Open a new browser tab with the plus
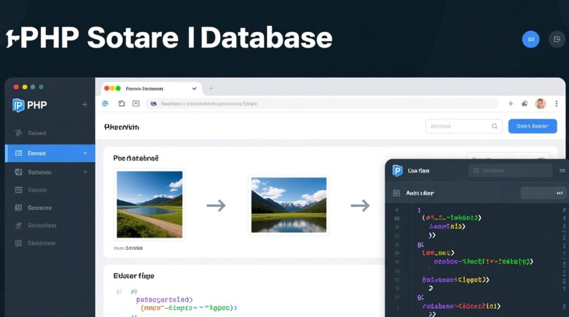569x317 pixels. [x=211, y=89]
